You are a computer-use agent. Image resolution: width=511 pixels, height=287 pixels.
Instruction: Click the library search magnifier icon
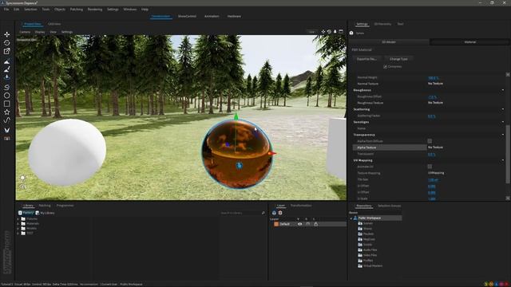263,213
